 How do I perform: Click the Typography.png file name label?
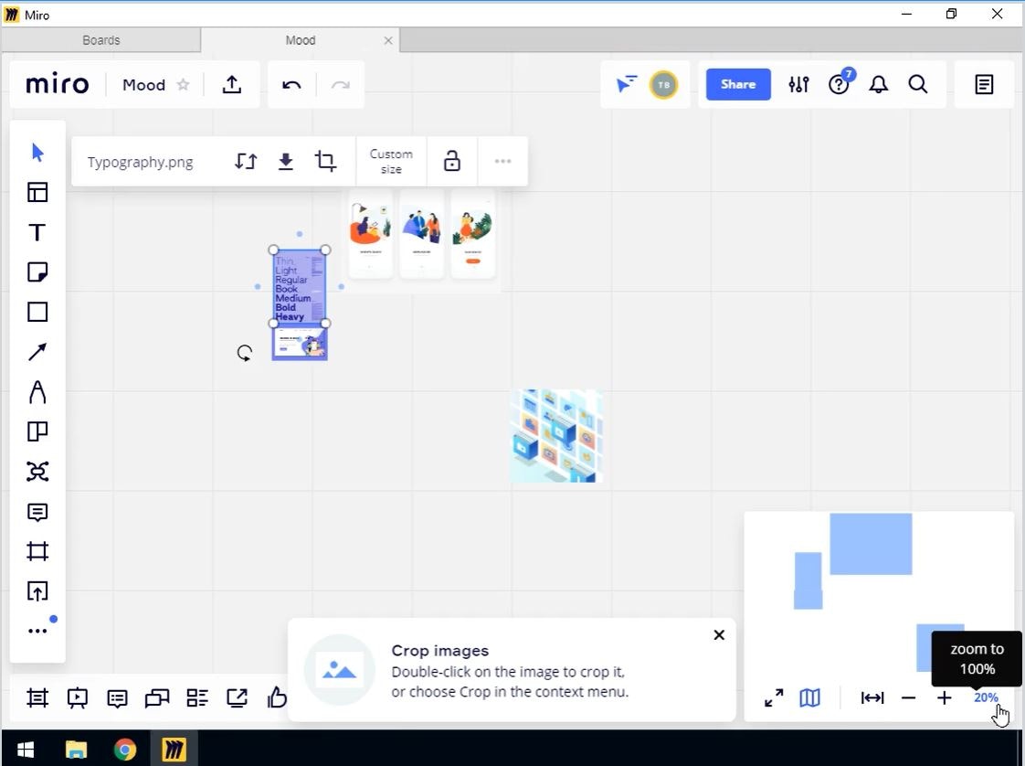140,162
